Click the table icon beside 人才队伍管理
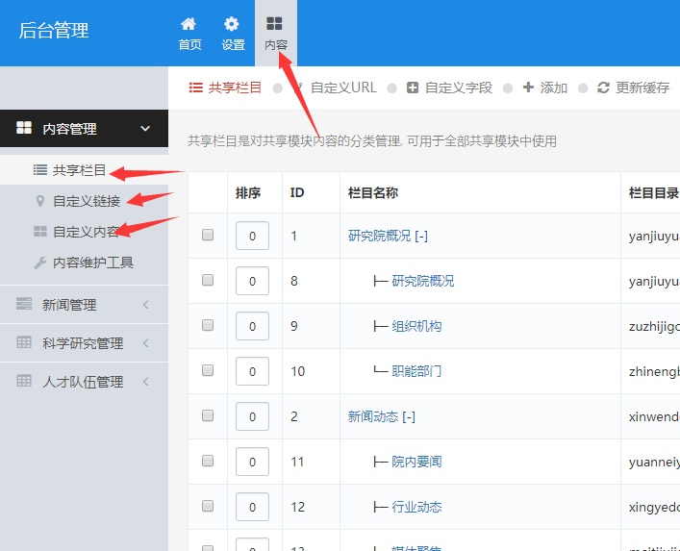 (x=24, y=381)
